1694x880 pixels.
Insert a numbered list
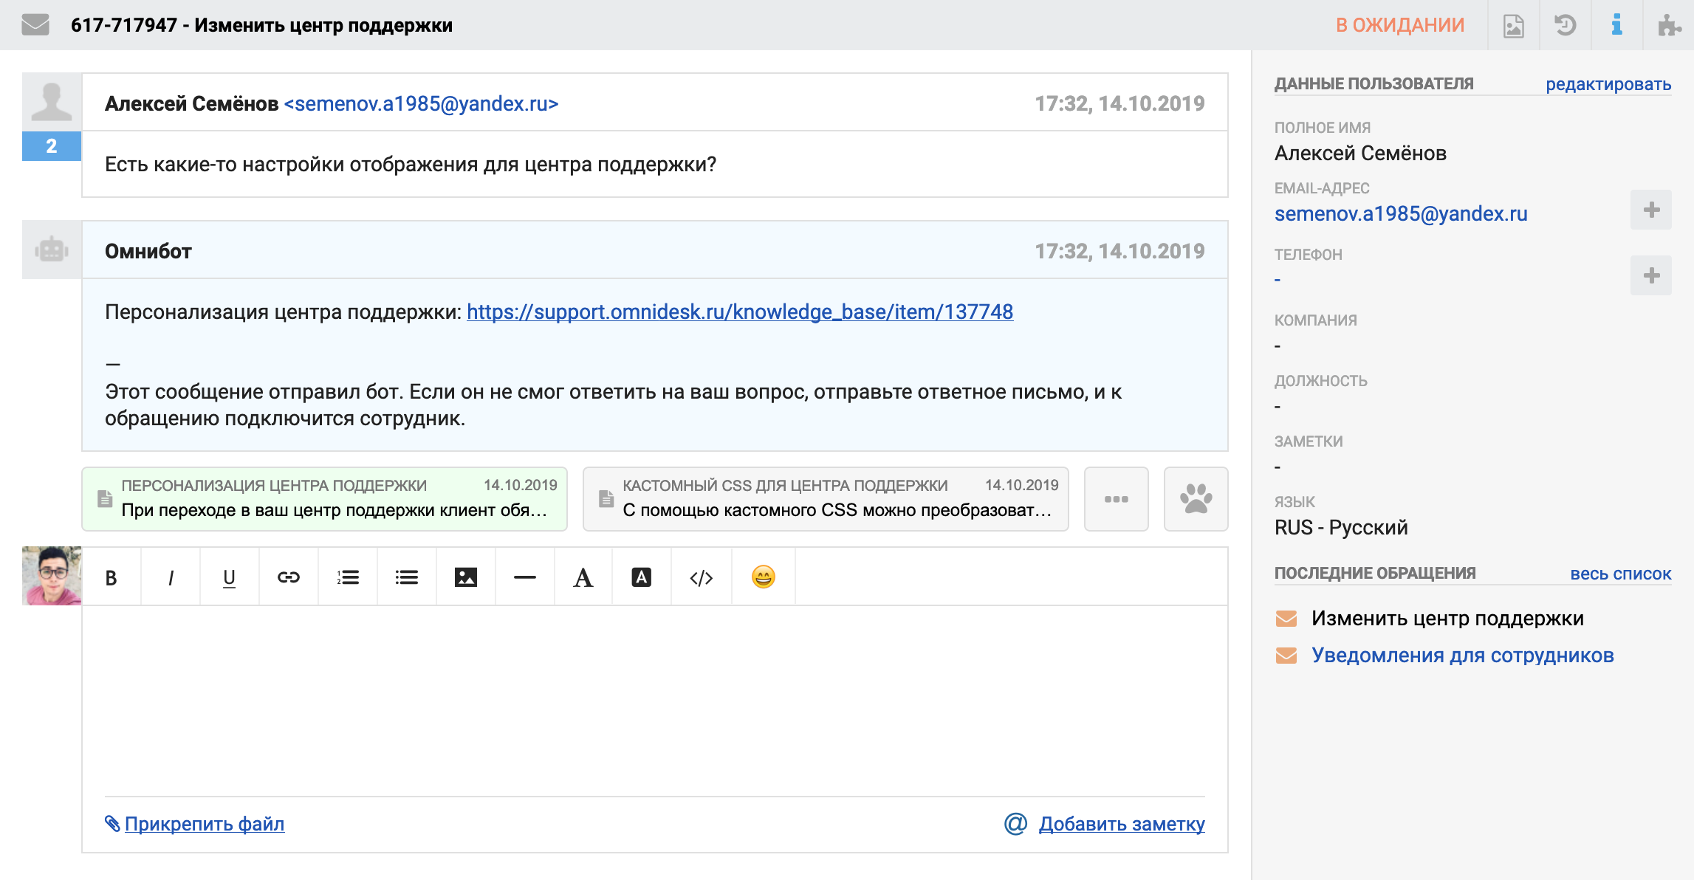coord(348,577)
